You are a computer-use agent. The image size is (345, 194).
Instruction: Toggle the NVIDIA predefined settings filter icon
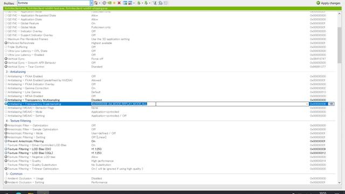pyautogui.click(x=155, y=3)
